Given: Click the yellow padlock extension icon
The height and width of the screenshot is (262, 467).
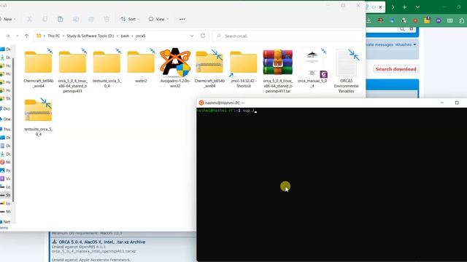Looking at the screenshot, I should (427, 20).
